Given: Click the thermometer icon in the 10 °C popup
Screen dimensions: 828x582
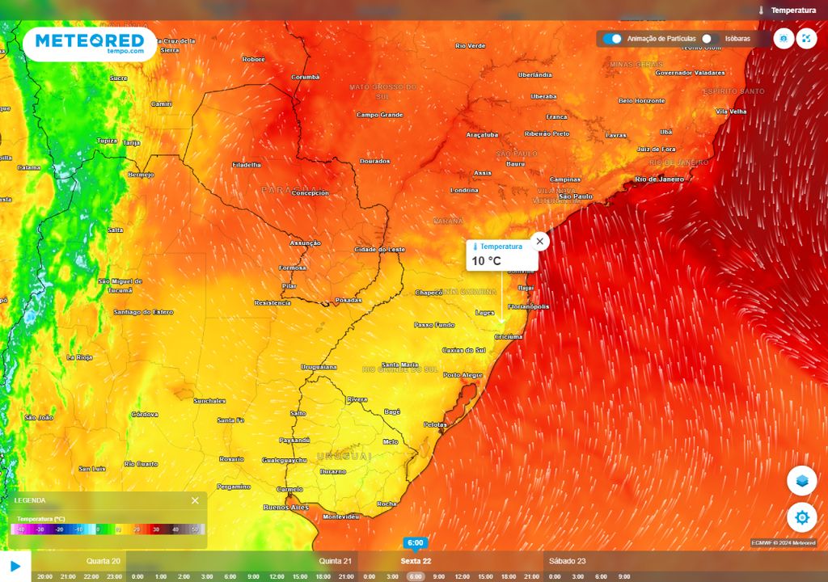Looking at the screenshot, I should 477,247.
